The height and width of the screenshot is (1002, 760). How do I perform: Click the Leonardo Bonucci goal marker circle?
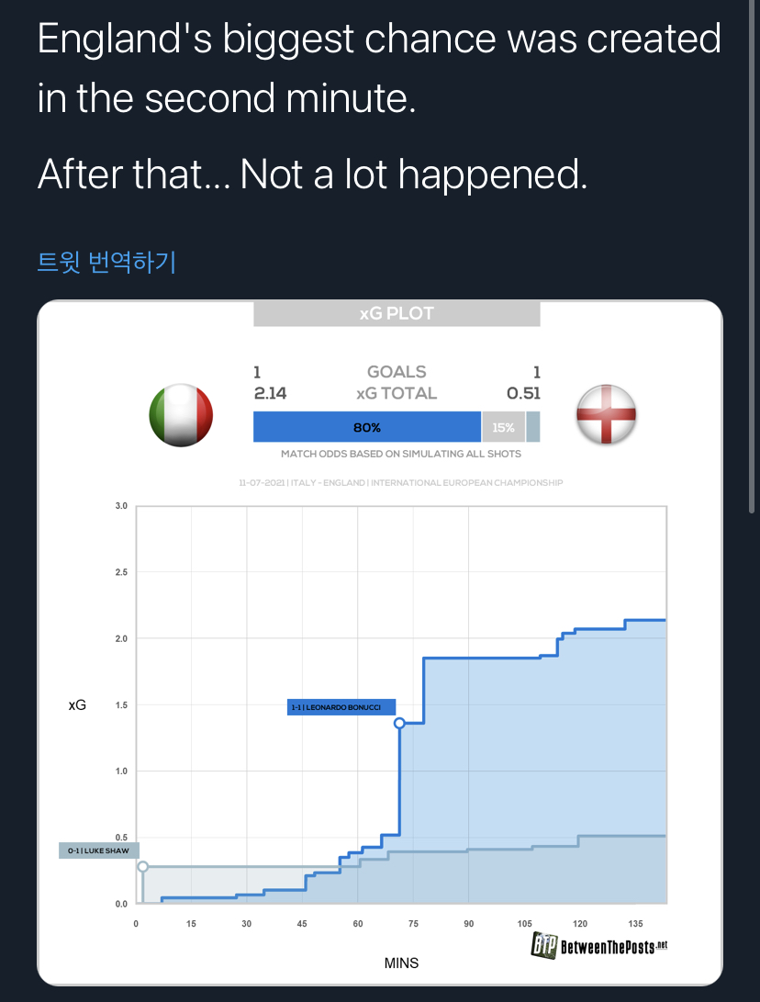pos(399,723)
